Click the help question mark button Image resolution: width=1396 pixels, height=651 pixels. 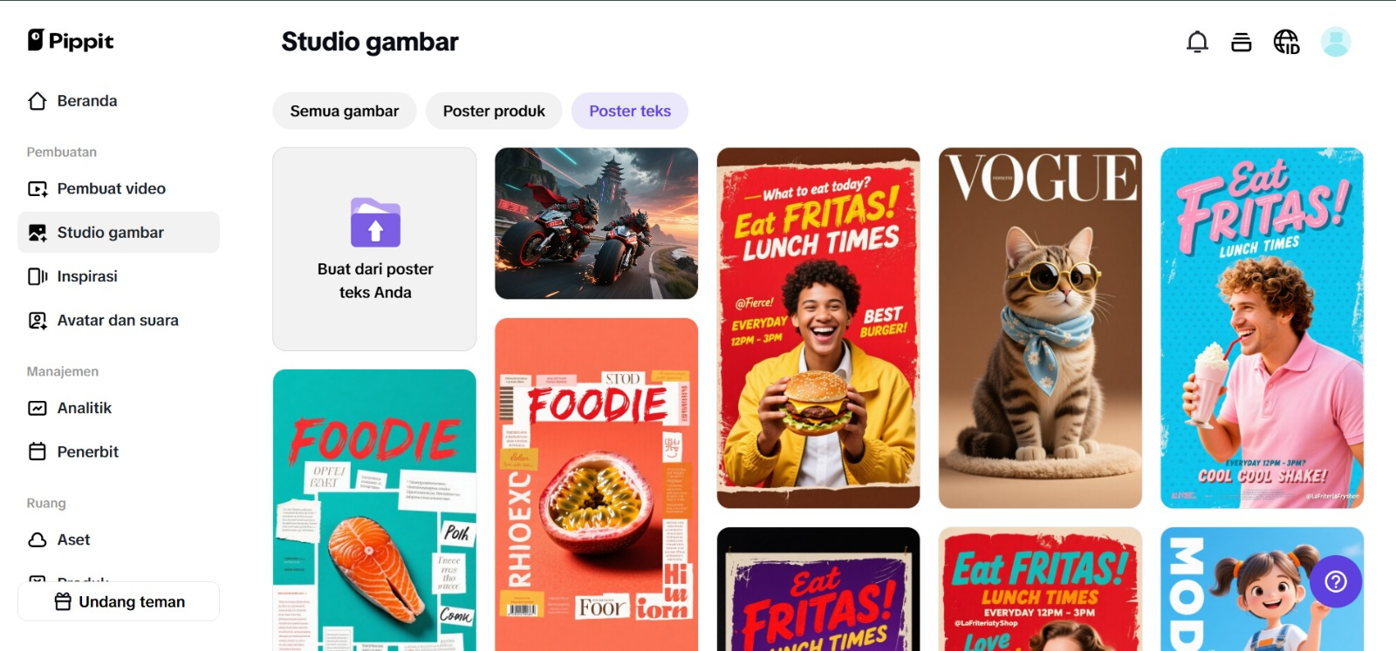(1335, 581)
